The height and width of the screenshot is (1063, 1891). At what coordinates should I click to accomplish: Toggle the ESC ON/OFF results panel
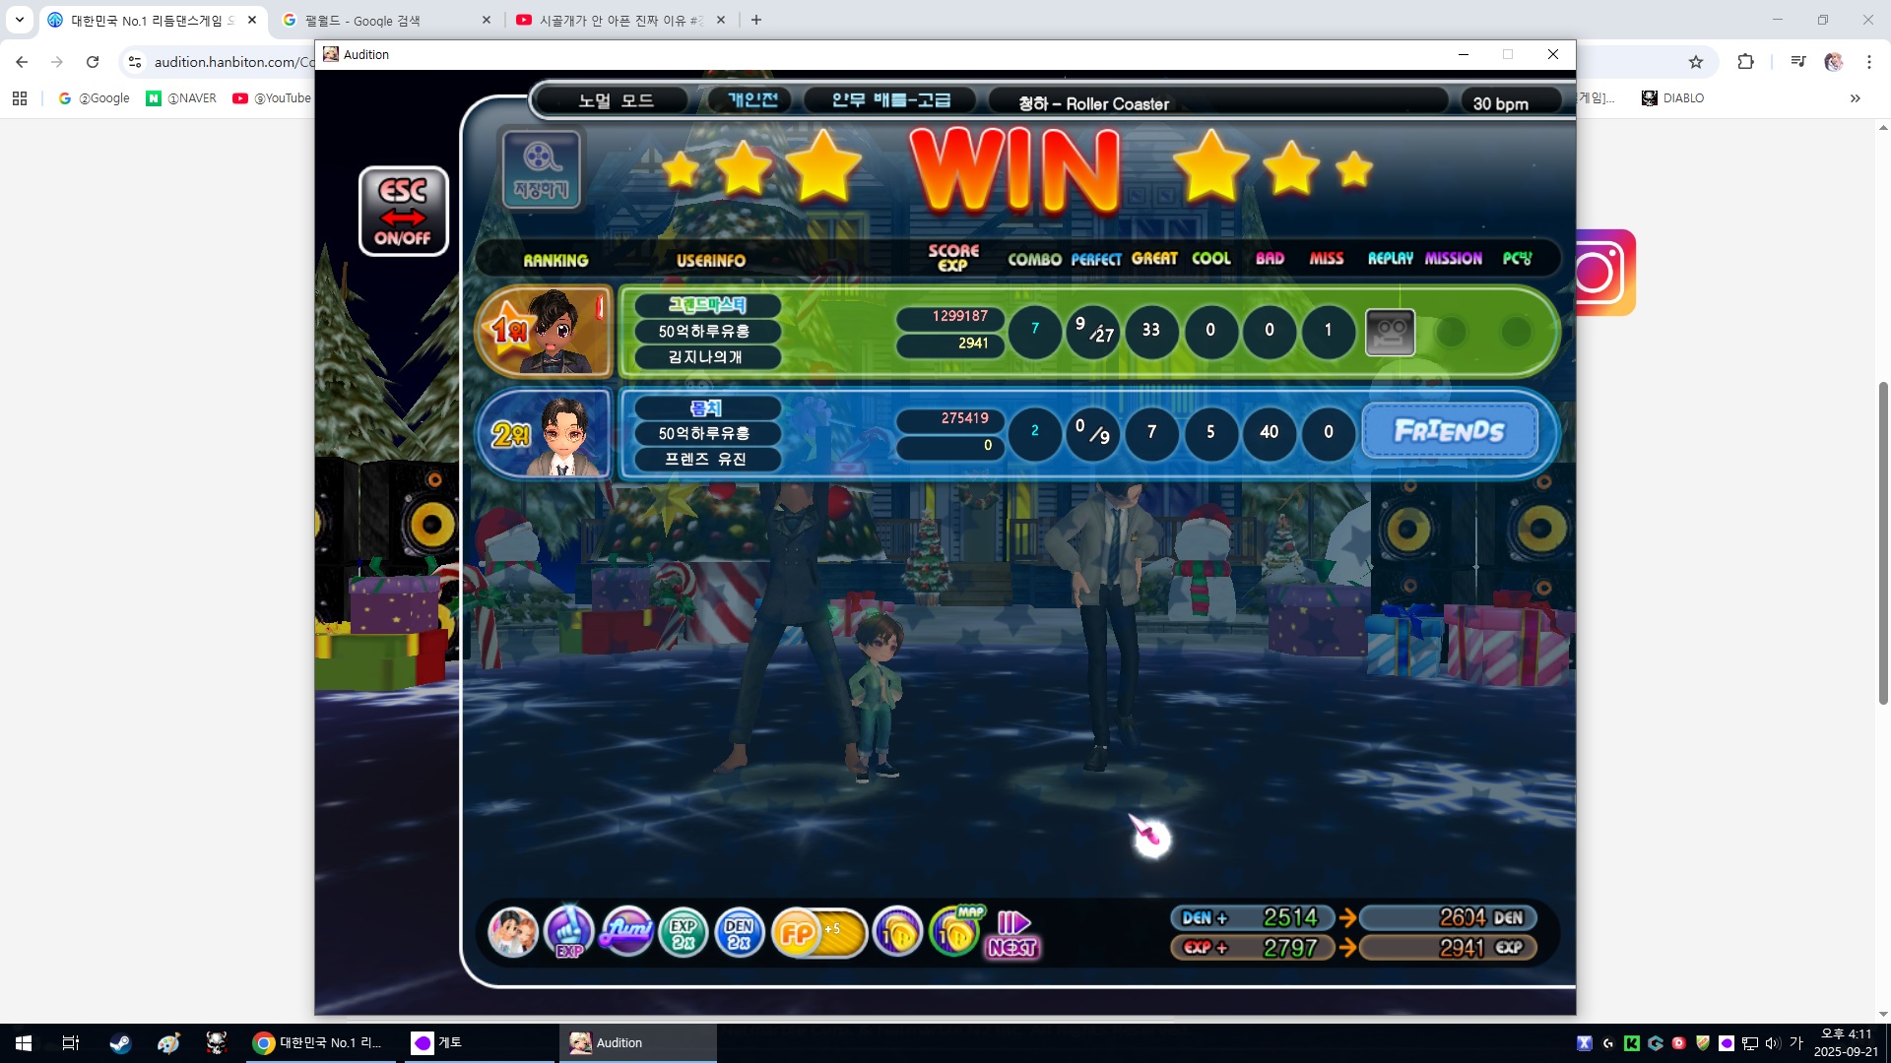(x=403, y=211)
